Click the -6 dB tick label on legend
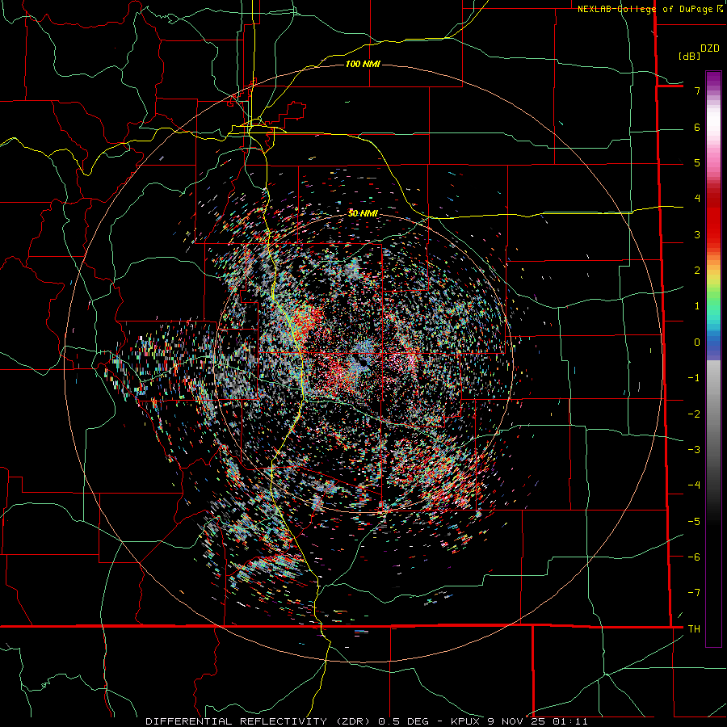This screenshot has width=727, height=727. pyautogui.click(x=694, y=557)
